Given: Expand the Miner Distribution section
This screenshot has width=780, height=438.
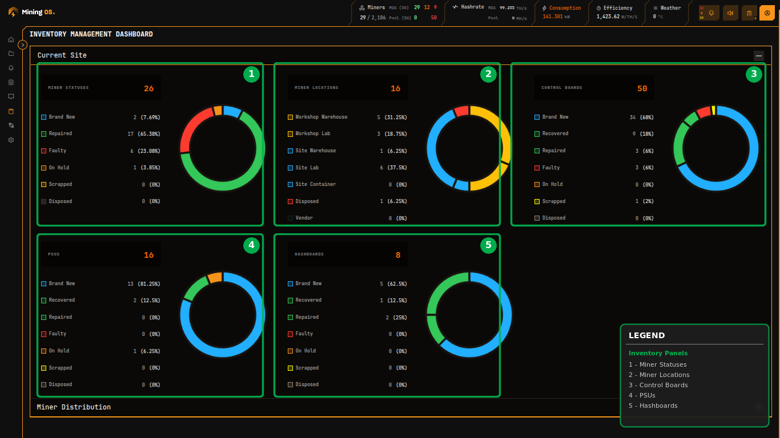Looking at the screenshot, I should (759, 407).
